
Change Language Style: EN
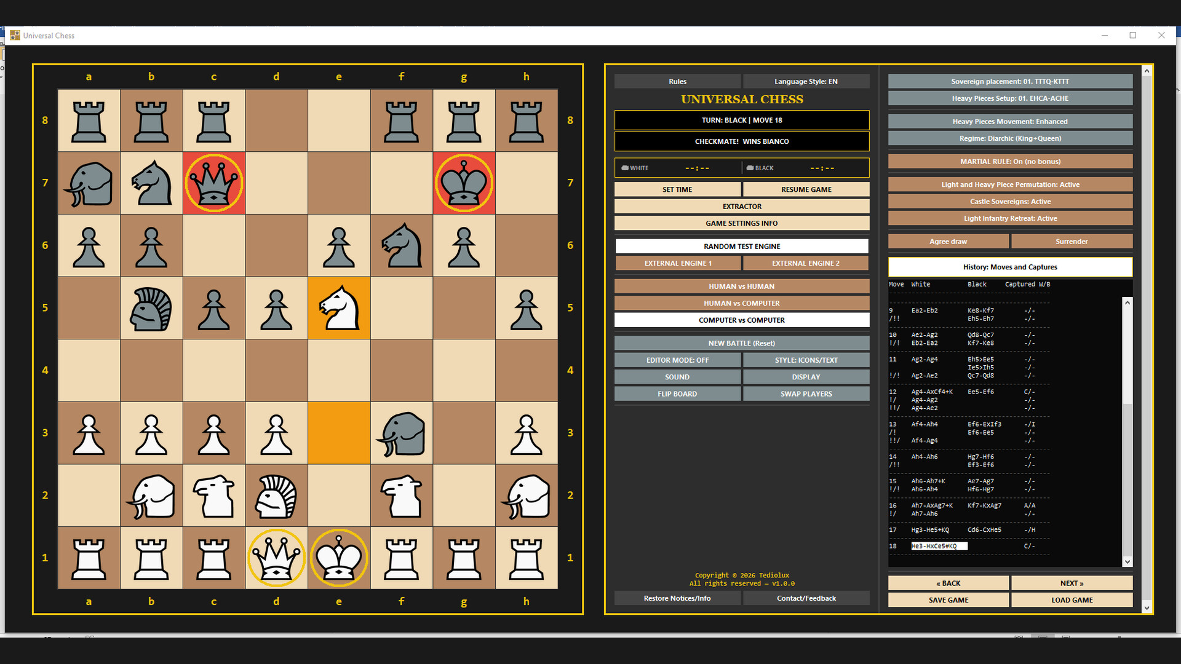tap(806, 81)
